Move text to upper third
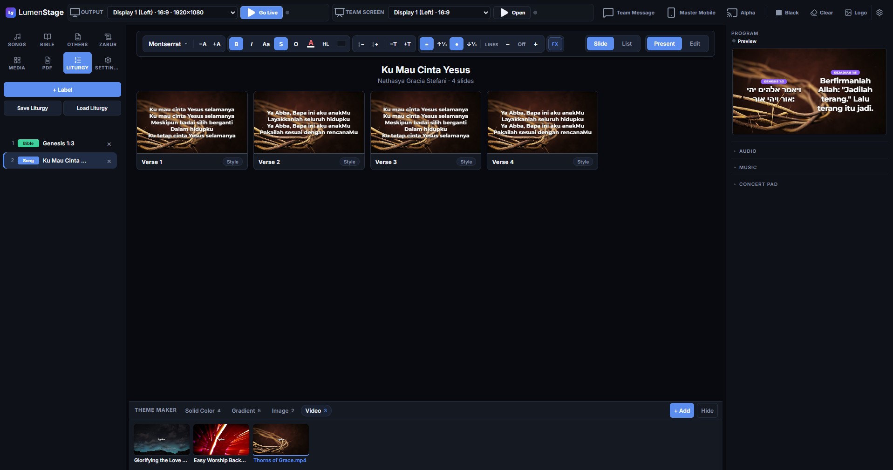The image size is (893, 470). point(442,44)
